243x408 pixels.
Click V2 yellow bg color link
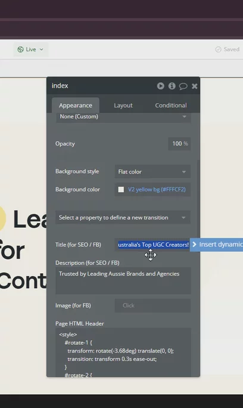pos(157,190)
